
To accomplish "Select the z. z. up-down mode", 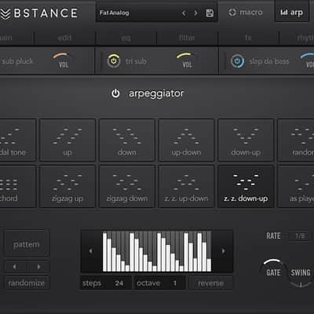I will 186,187.
